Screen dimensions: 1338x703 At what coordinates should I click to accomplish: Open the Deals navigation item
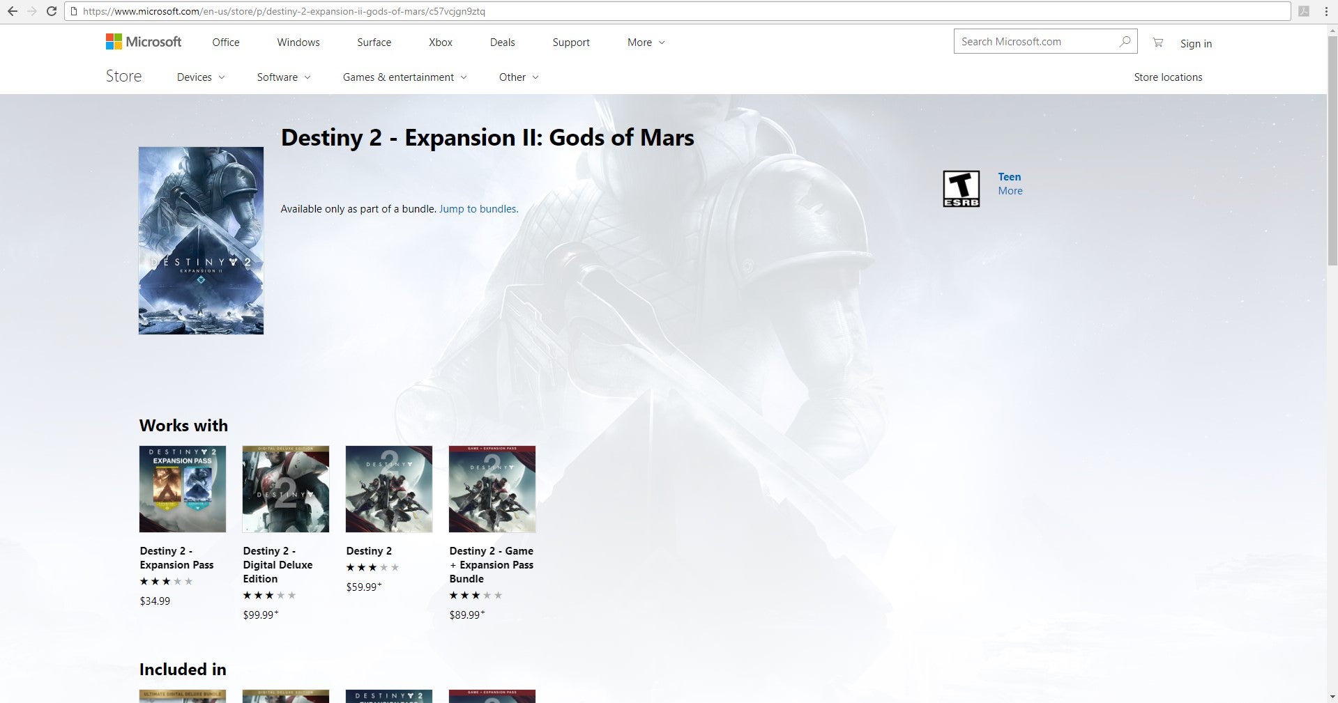click(x=502, y=43)
